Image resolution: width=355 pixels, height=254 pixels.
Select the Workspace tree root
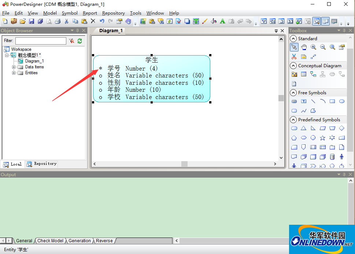[x=21, y=49]
